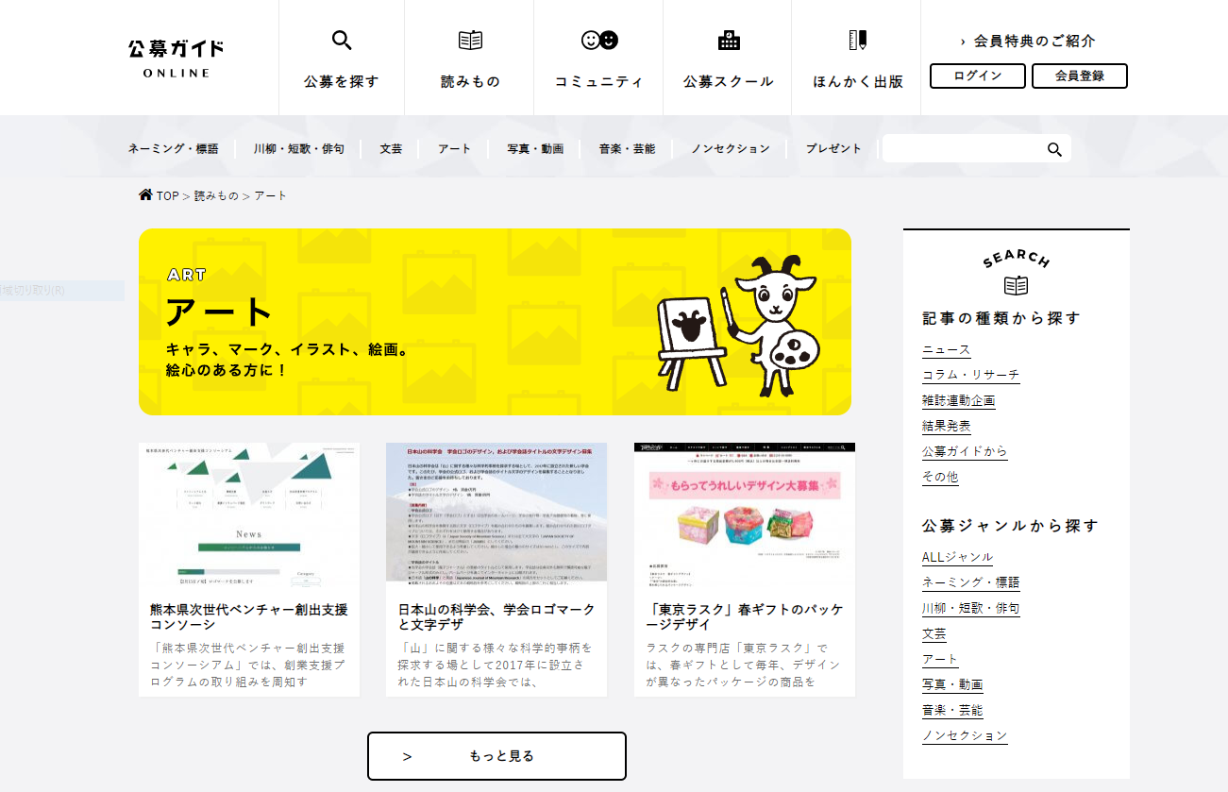The height and width of the screenshot is (792, 1228).
Task: Select ノンセクション in category bar
Action: [731, 149]
